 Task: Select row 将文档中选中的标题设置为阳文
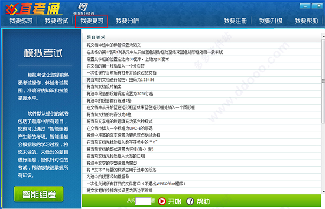coord(201,45)
